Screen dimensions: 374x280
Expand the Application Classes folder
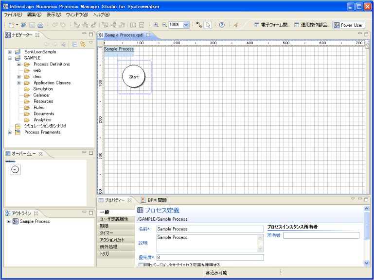click(x=19, y=83)
